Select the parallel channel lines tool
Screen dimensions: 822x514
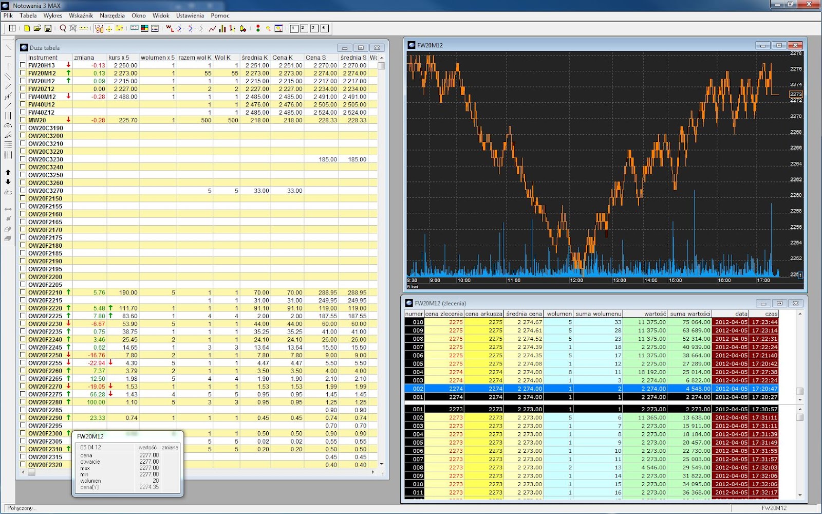click(x=8, y=76)
